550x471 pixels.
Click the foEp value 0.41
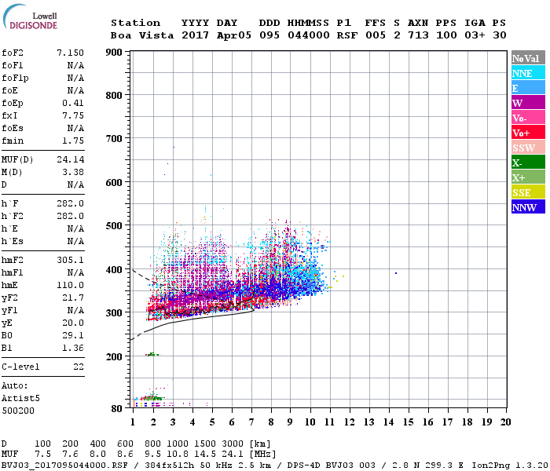[x=73, y=103]
